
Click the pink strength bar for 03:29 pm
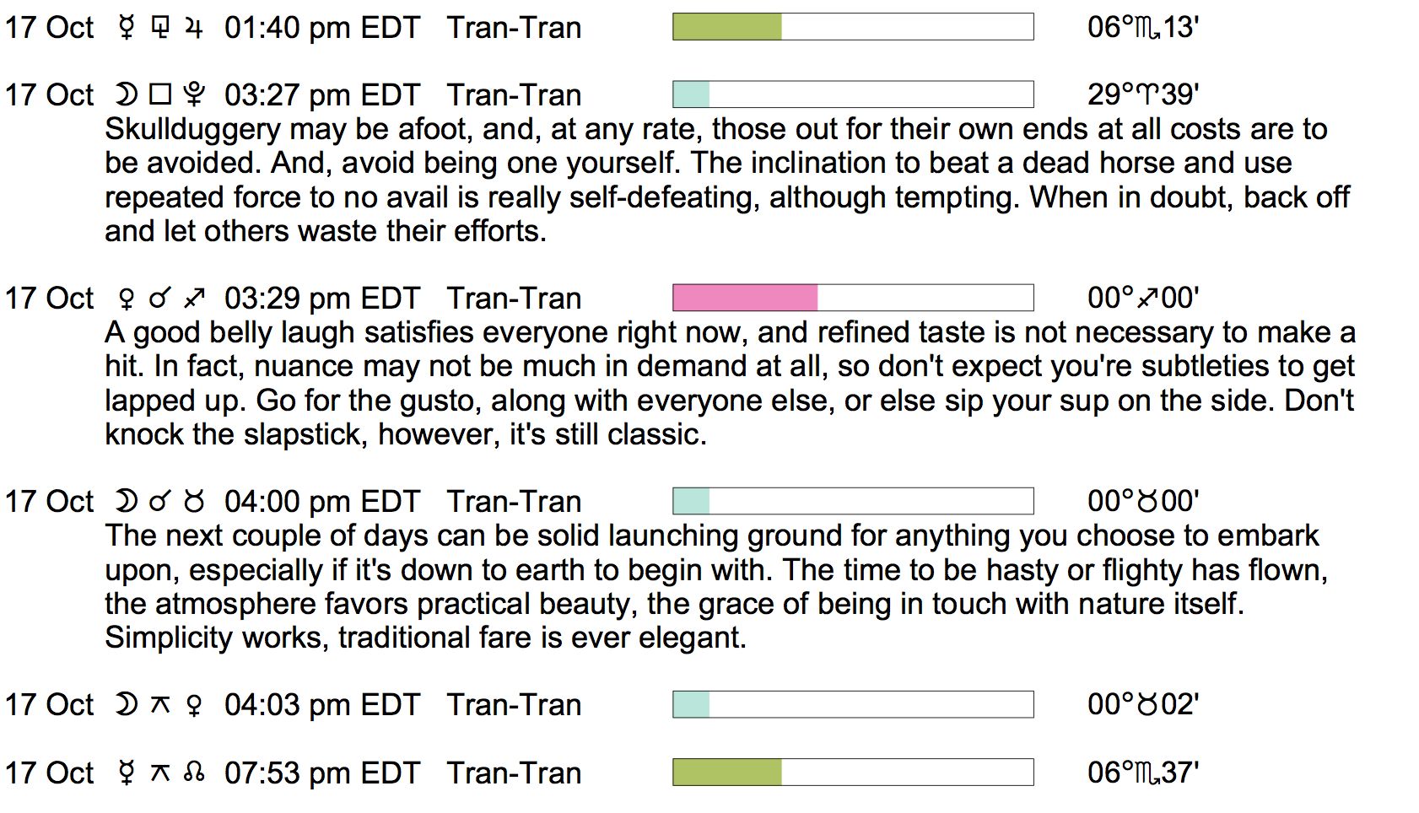tap(745, 298)
